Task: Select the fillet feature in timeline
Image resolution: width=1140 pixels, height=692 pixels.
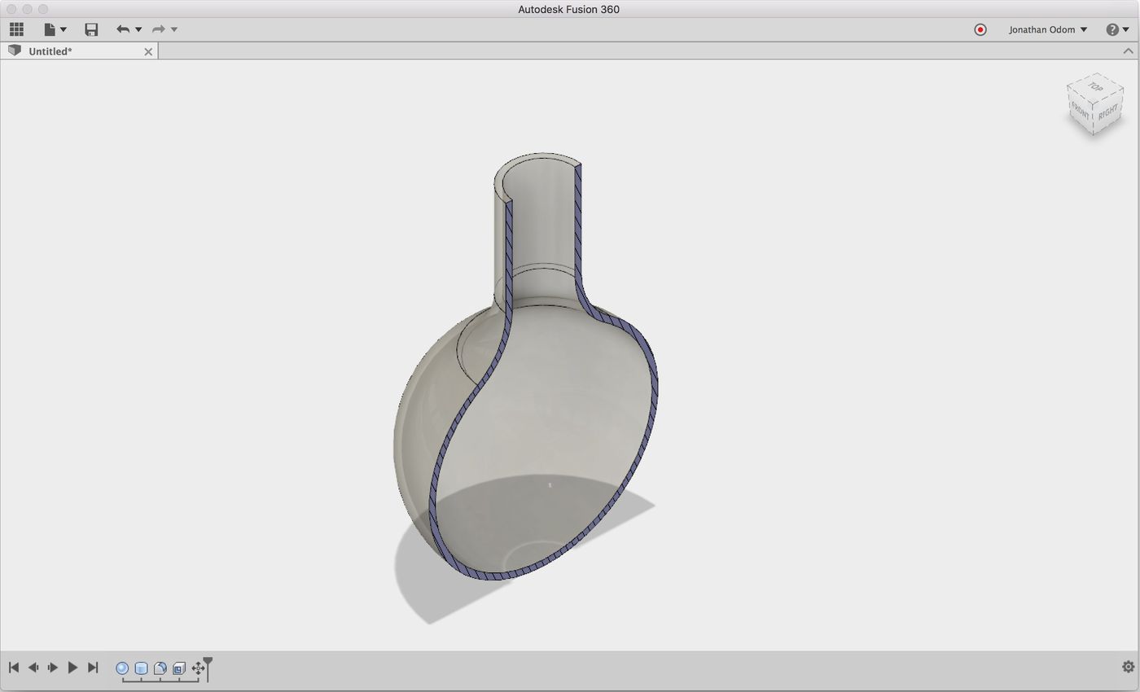Action: [x=160, y=668]
